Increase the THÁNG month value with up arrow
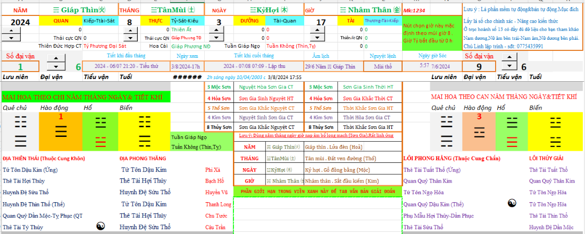The image size is (585, 234). (x=130, y=31)
